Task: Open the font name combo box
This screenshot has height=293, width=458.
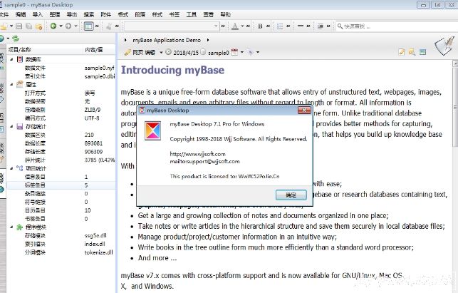Action: (172, 26)
